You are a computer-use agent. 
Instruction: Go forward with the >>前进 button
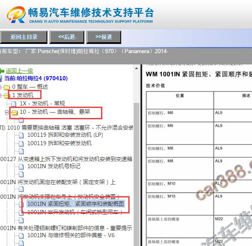(104, 37)
